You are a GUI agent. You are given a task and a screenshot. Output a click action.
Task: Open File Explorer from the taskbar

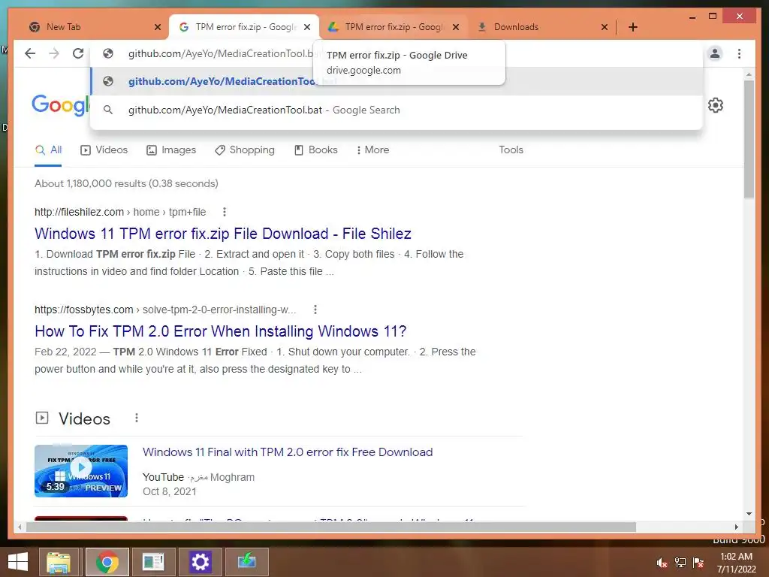pos(59,562)
